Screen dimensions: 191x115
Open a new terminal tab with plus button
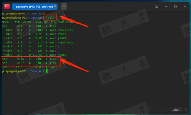64,7
